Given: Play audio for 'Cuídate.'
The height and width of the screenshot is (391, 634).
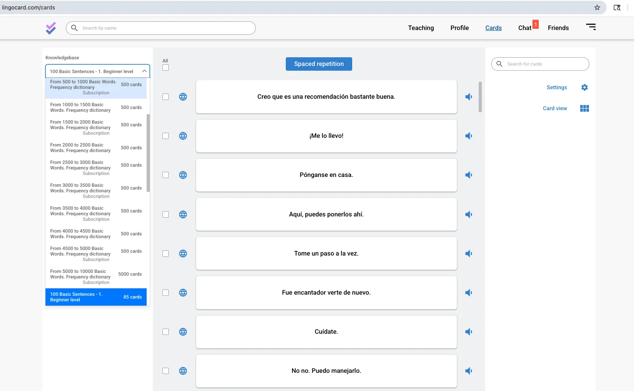Looking at the screenshot, I should (x=469, y=332).
